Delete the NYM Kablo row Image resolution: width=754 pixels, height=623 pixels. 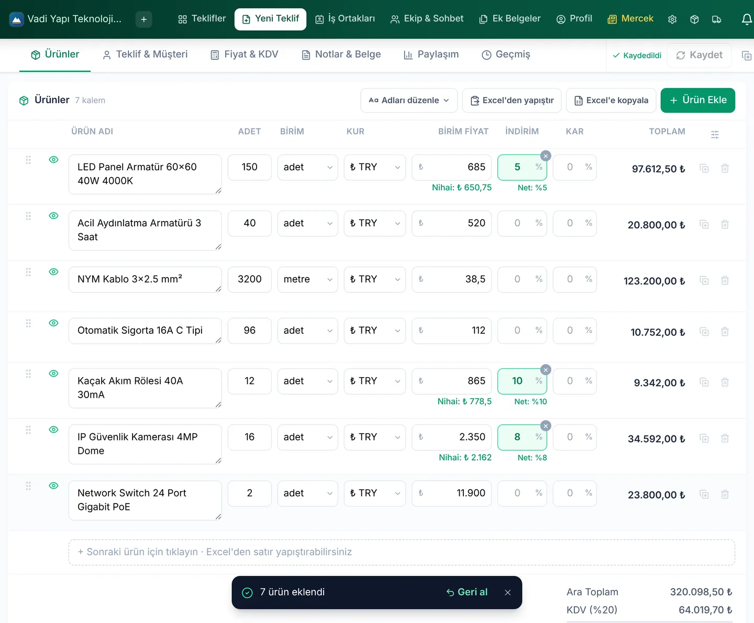[x=725, y=281]
